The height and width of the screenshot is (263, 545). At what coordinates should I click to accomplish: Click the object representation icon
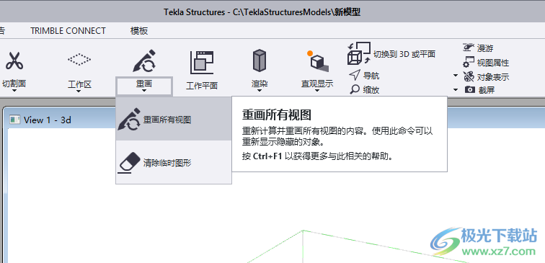[x=469, y=76]
